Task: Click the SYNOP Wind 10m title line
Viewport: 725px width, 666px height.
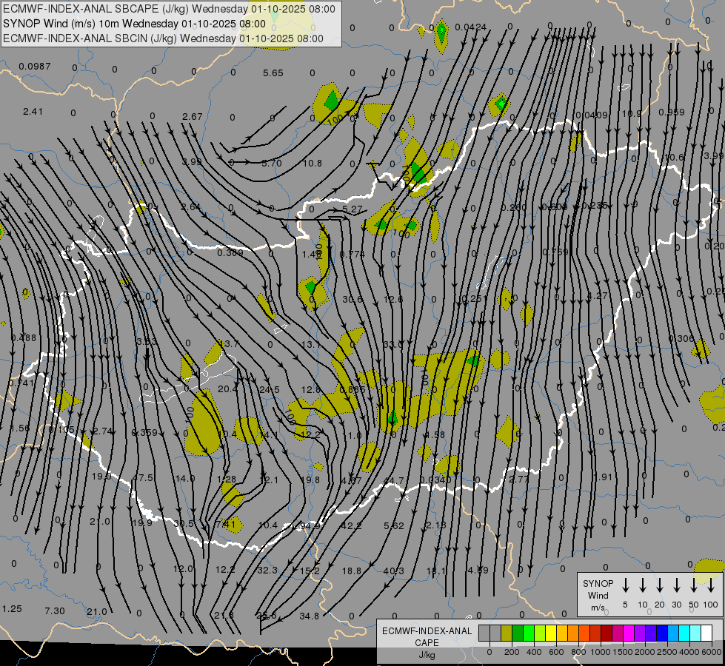Action: click(x=134, y=23)
